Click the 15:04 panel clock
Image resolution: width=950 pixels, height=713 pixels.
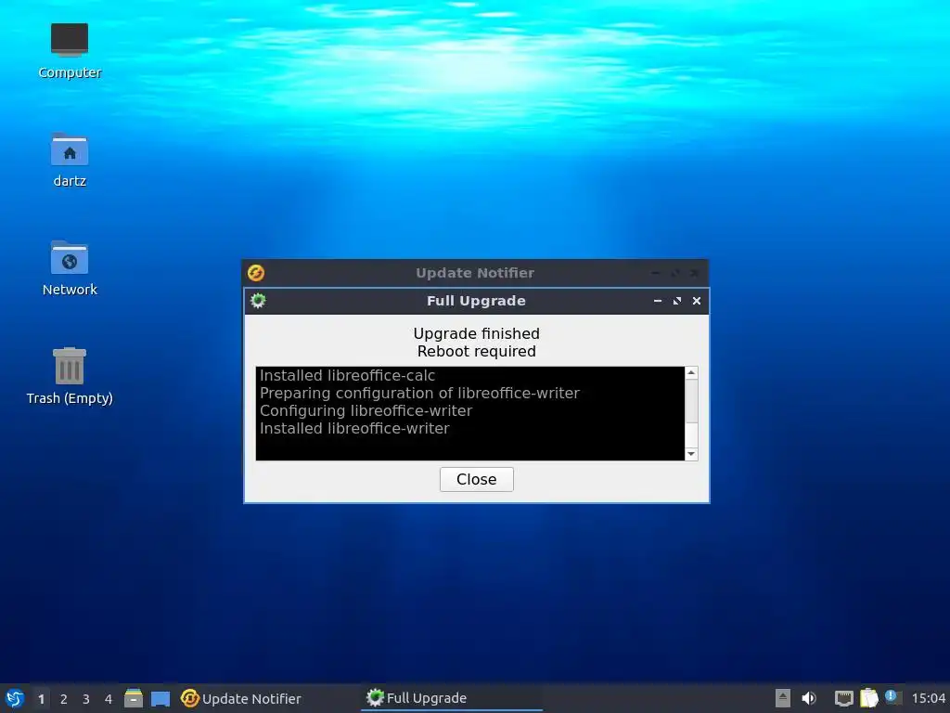(928, 698)
